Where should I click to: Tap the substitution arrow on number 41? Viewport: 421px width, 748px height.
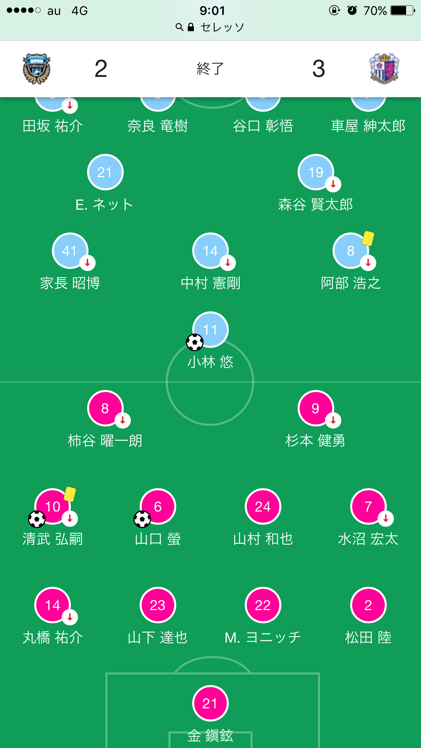point(87,263)
